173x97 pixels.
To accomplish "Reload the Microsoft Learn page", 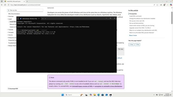I will (5, 5).
